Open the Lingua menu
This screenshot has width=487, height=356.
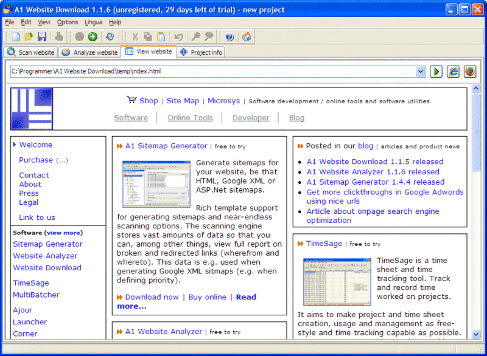point(93,22)
